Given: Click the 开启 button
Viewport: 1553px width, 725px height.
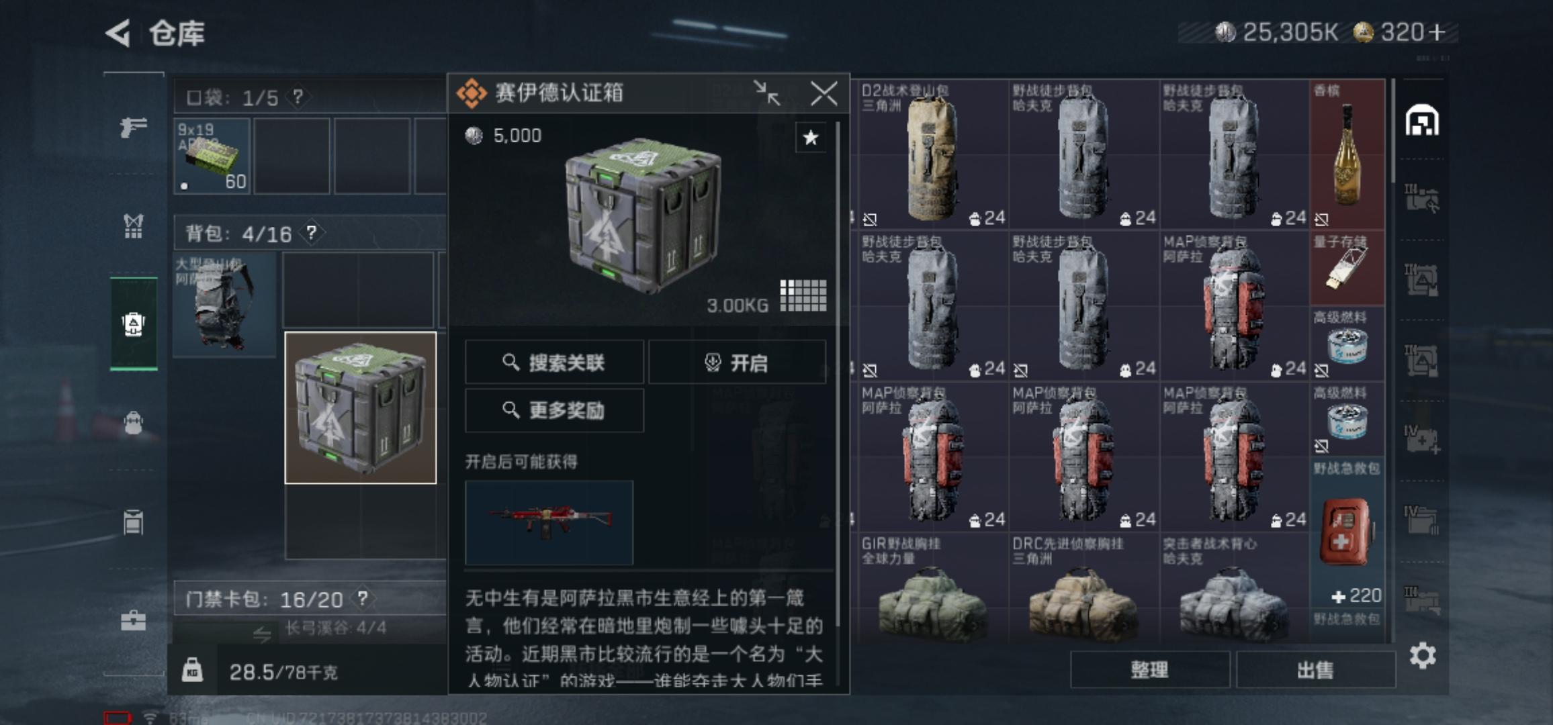Looking at the screenshot, I should click(737, 362).
